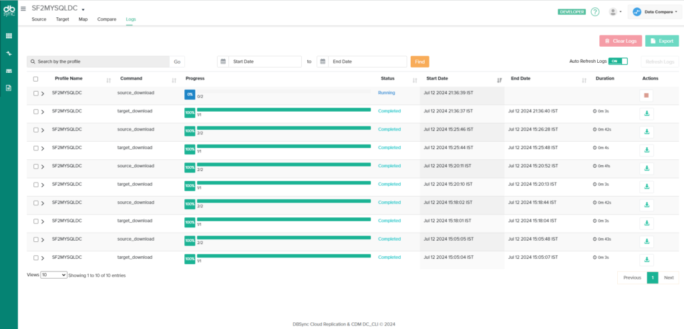Switch to the Source tab
684x329 pixels.
click(39, 19)
